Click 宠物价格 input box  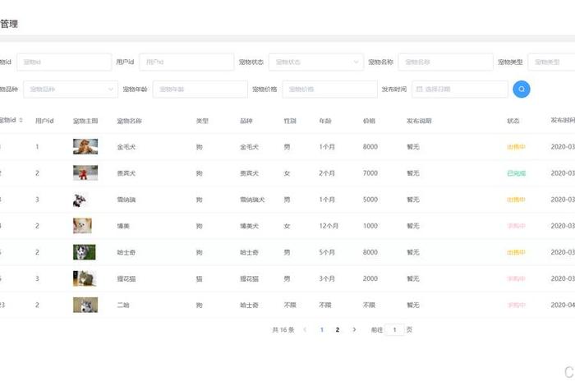(x=329, y=89)
